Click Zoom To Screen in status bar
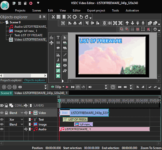Image resolution: width=162 pixels, height=150 pixels. pyautogui.click(x=151, y=148)
